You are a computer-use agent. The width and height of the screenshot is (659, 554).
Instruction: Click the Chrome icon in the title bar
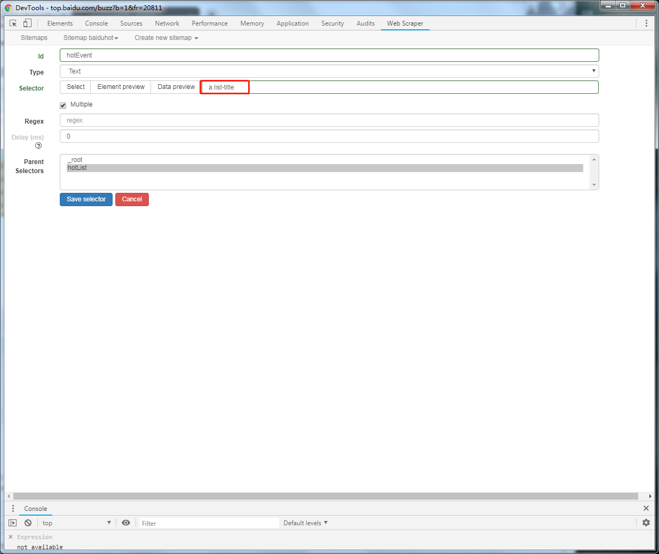9,8
